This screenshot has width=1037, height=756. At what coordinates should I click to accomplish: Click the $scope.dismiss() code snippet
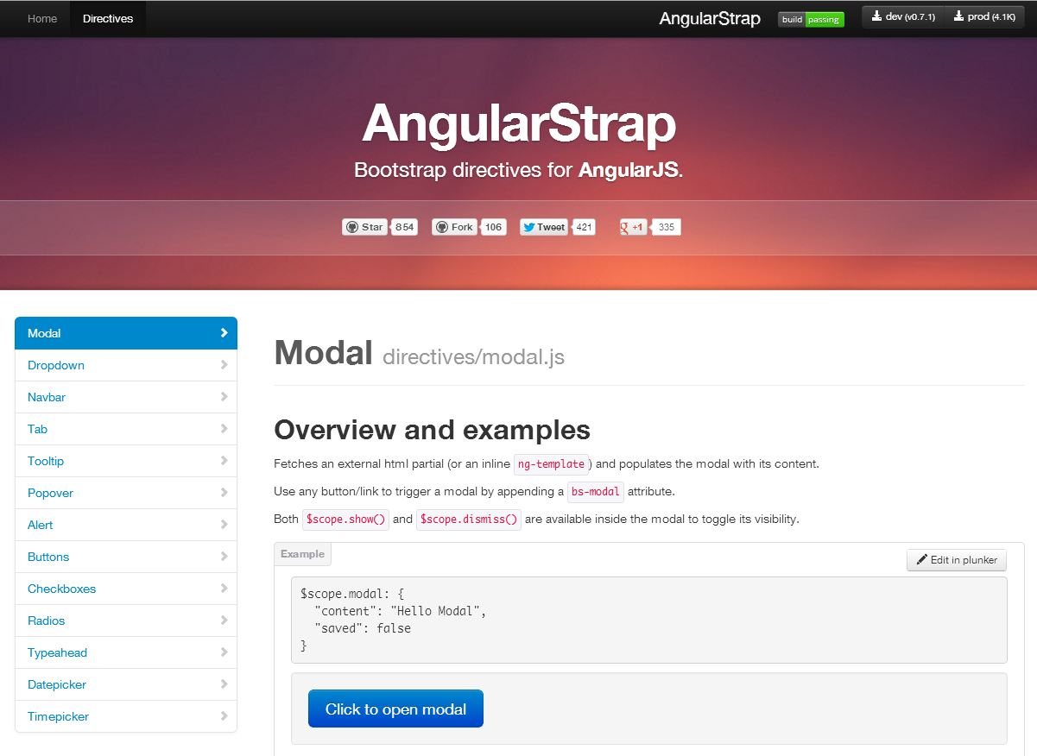pyautogui.click(x=469, y=520)
